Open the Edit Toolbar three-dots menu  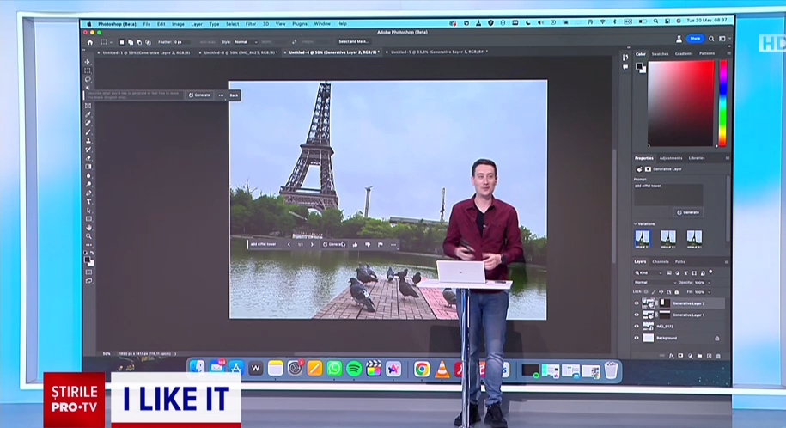click(x=88, y=244)
